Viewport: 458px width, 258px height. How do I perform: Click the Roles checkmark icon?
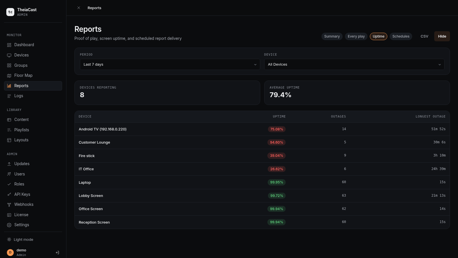[x=9, y=184]
